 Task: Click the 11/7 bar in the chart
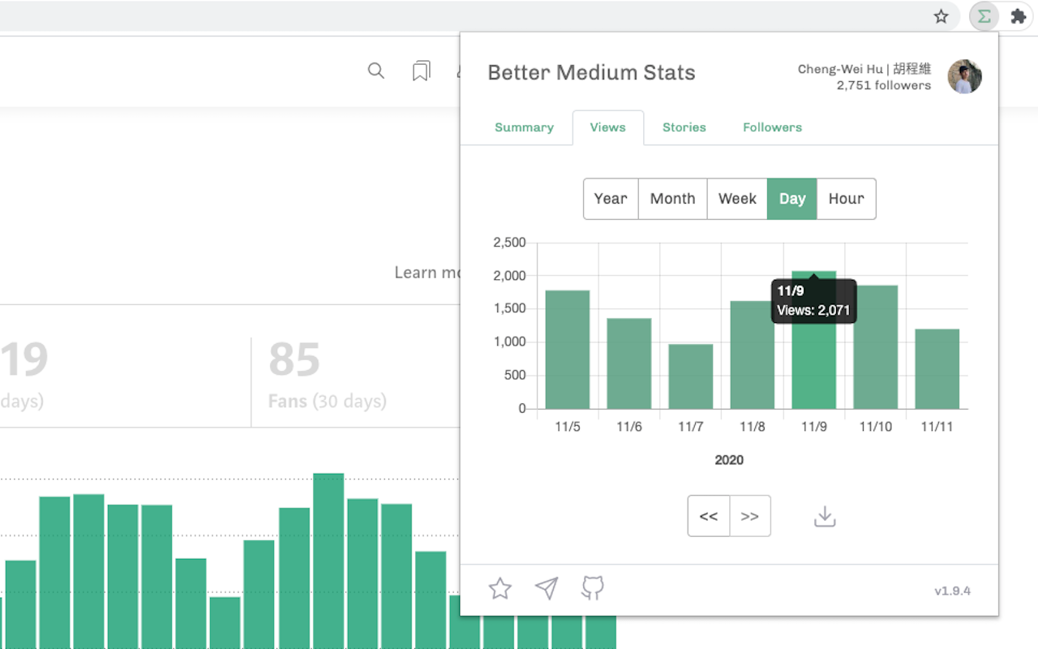click(x=691, y=376)
